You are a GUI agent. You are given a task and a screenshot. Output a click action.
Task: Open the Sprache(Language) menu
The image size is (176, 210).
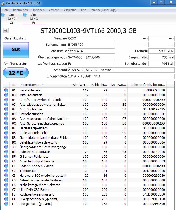(103, 10)
